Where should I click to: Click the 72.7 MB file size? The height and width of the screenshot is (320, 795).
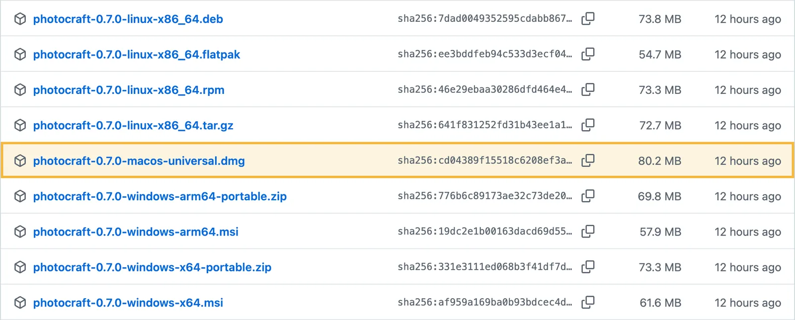point(660,125)
